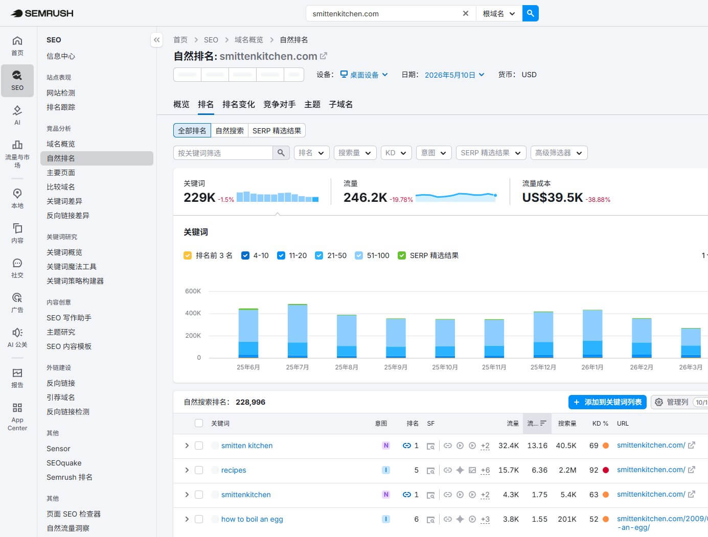The image size is (708, 537).
Task: Select all keywords header checkbox
Action: click(199, 423)
